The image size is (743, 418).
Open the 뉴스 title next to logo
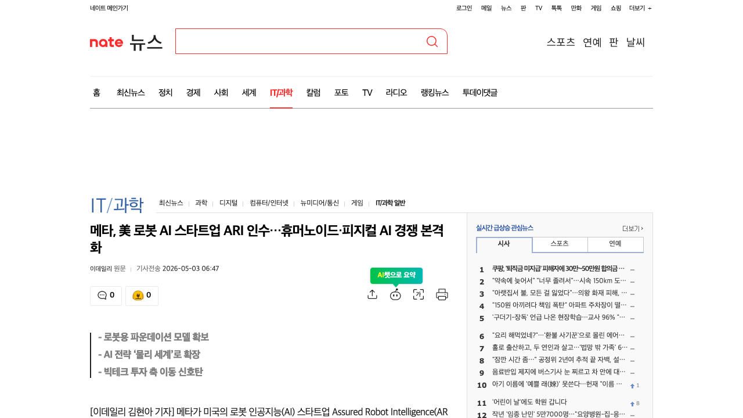pyautogui.click(x=146, y=42)
